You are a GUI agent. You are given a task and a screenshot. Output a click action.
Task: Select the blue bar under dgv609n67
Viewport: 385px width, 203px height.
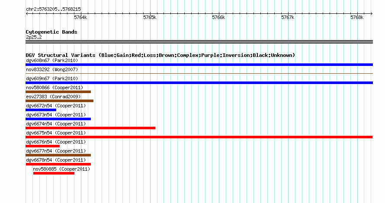click(199, 83)
